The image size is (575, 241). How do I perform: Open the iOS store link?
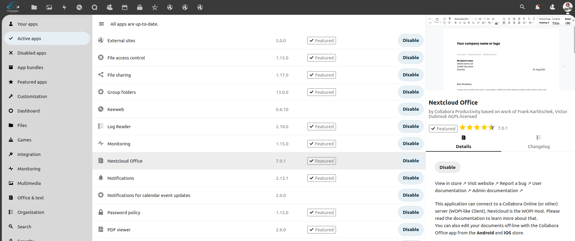click(507, 233)
